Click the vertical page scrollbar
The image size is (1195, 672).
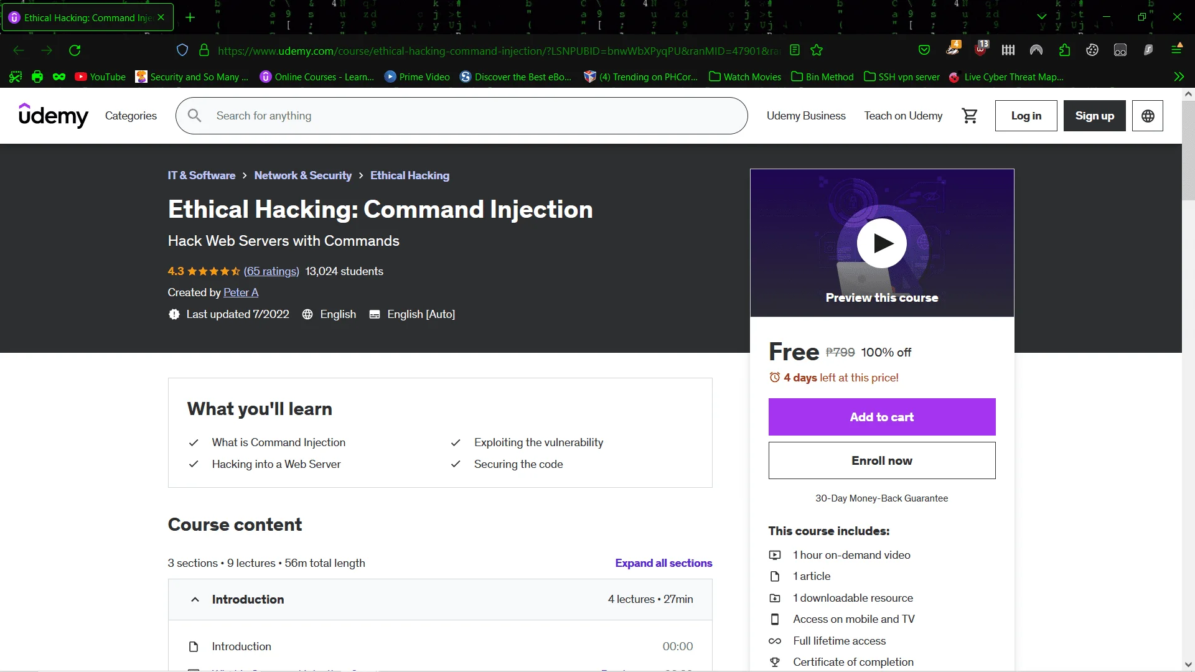click(x=1188, y=149)
